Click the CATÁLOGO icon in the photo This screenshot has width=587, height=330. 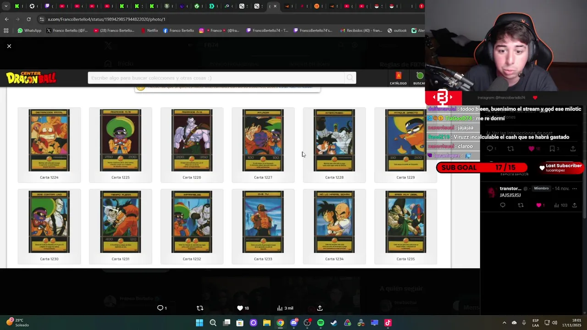[398, 78]
